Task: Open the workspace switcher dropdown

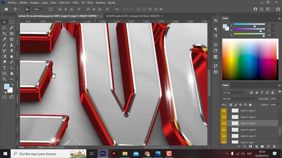Action: pyautogui.click(x=269, y=9)
